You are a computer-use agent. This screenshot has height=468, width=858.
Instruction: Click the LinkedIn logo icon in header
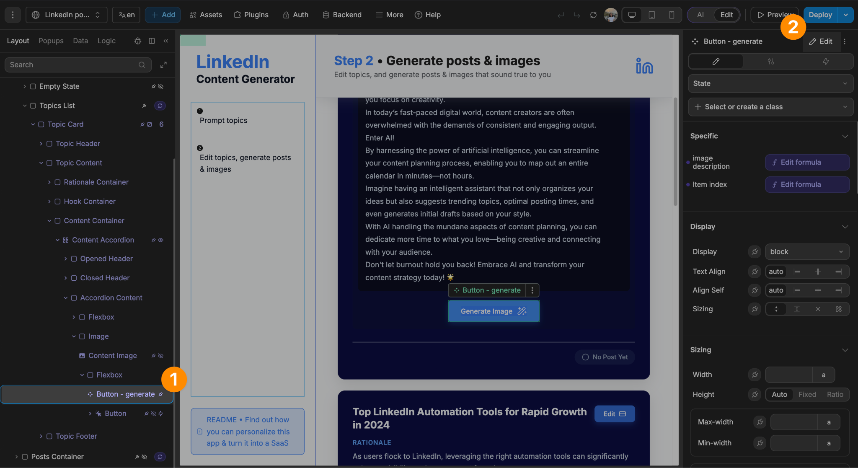click(x=644, y=66)
